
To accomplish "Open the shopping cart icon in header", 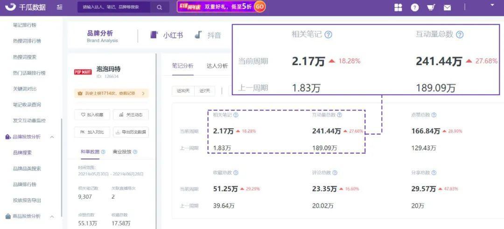I will point(431,7).
